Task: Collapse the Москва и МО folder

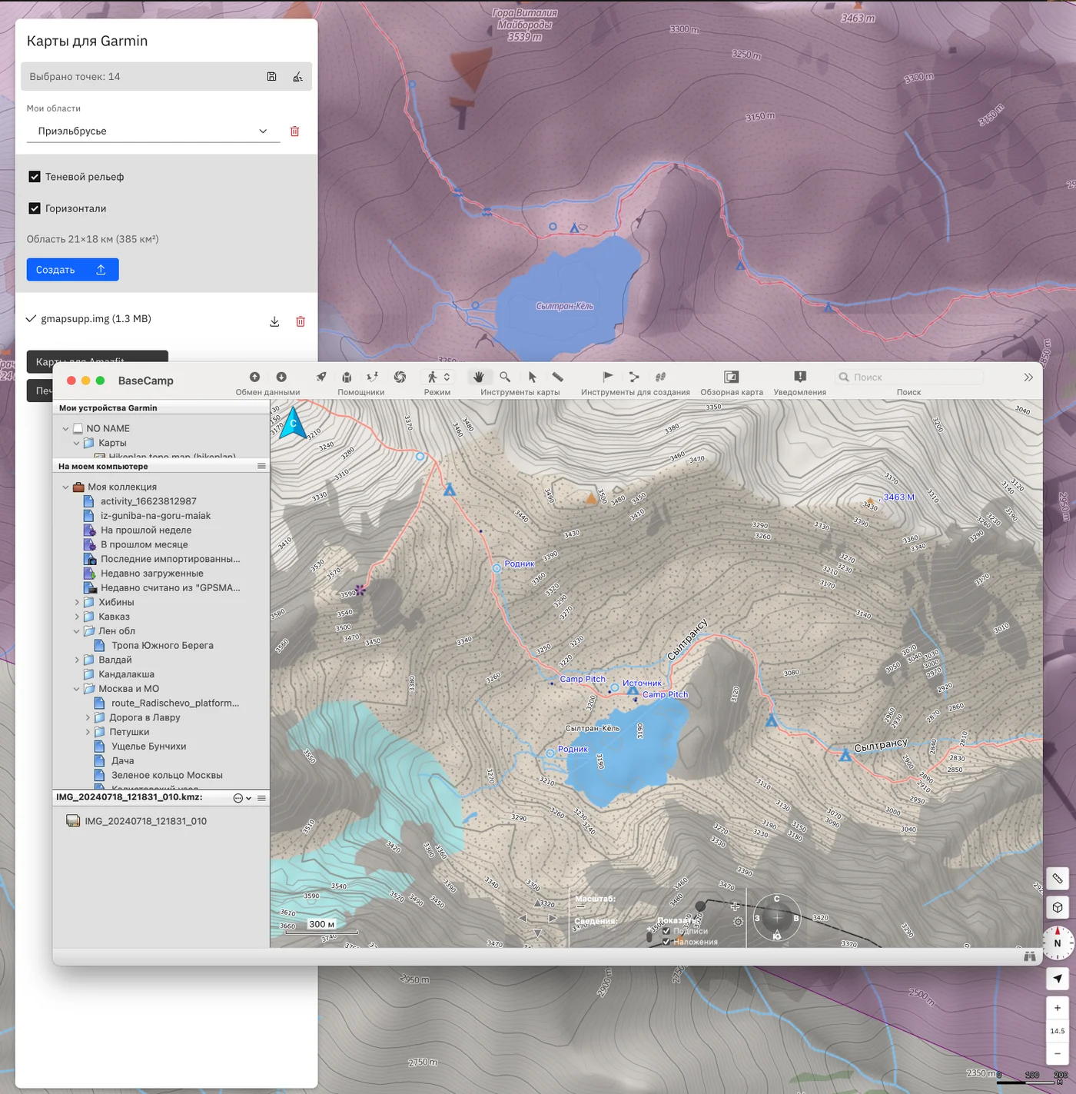Action: coord(76,690)
